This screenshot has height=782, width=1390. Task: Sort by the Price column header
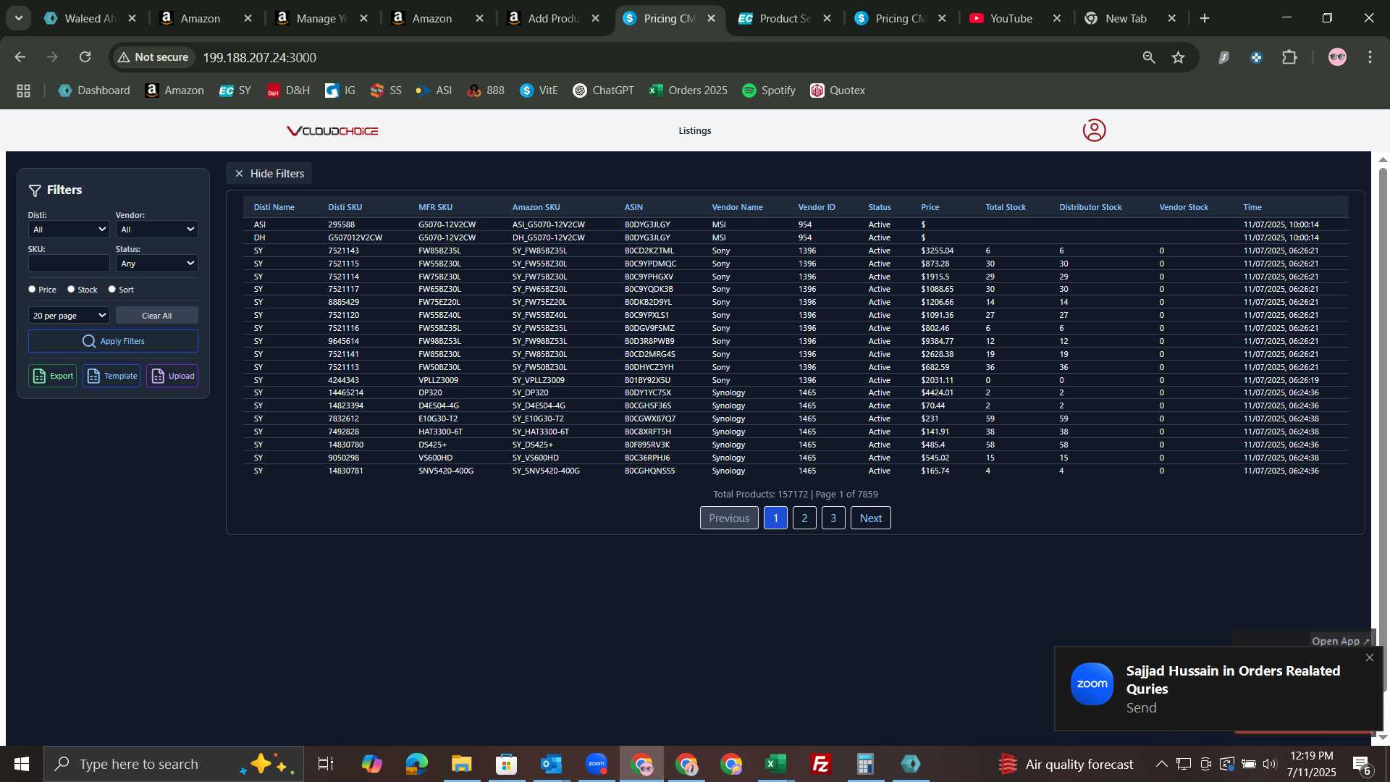[930, 207]
